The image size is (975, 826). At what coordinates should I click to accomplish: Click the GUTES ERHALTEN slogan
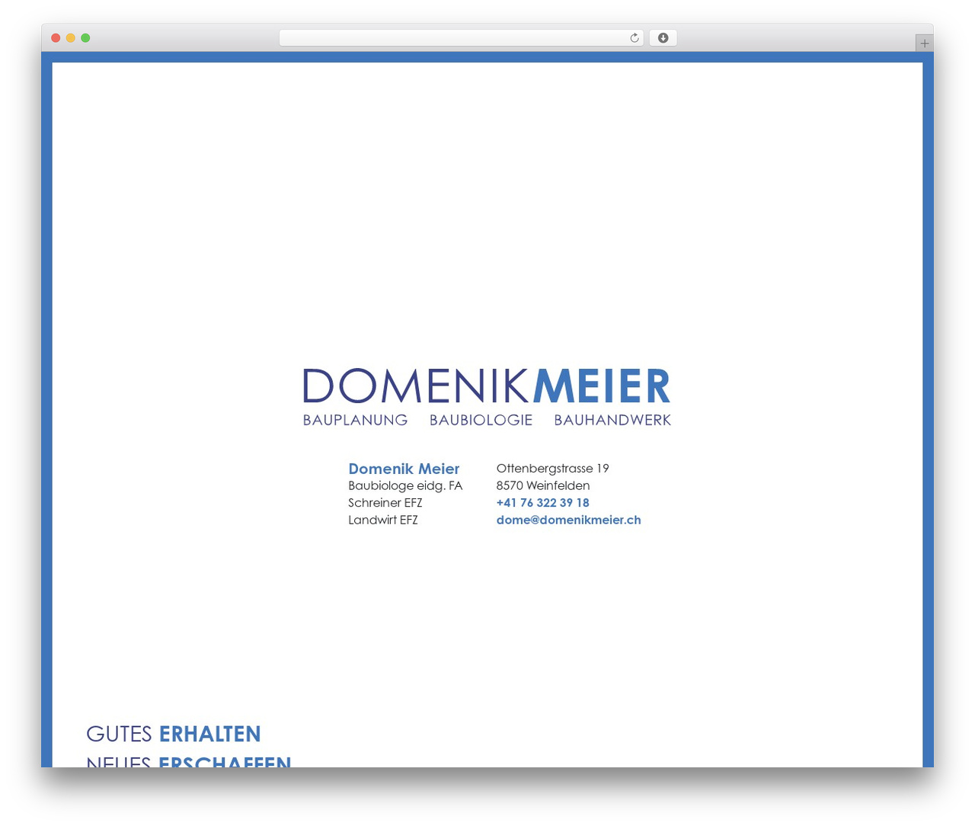pos(174,734)
